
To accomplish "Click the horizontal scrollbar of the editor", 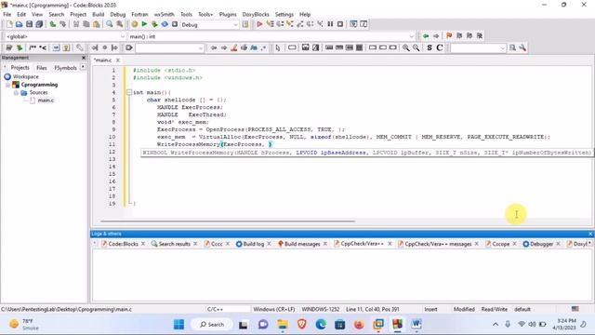I will tap(228, 221).
